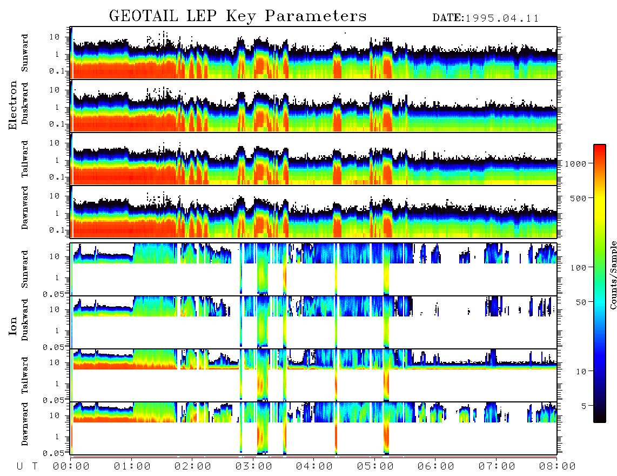617x476 pixels.
Task: Select the color bar's 5 tick label
Action: coord(584,406)
